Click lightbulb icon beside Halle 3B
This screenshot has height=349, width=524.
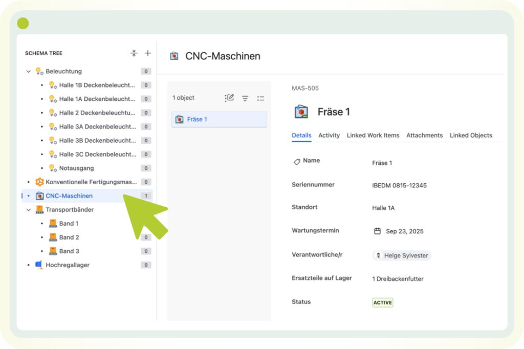[53, 140]
